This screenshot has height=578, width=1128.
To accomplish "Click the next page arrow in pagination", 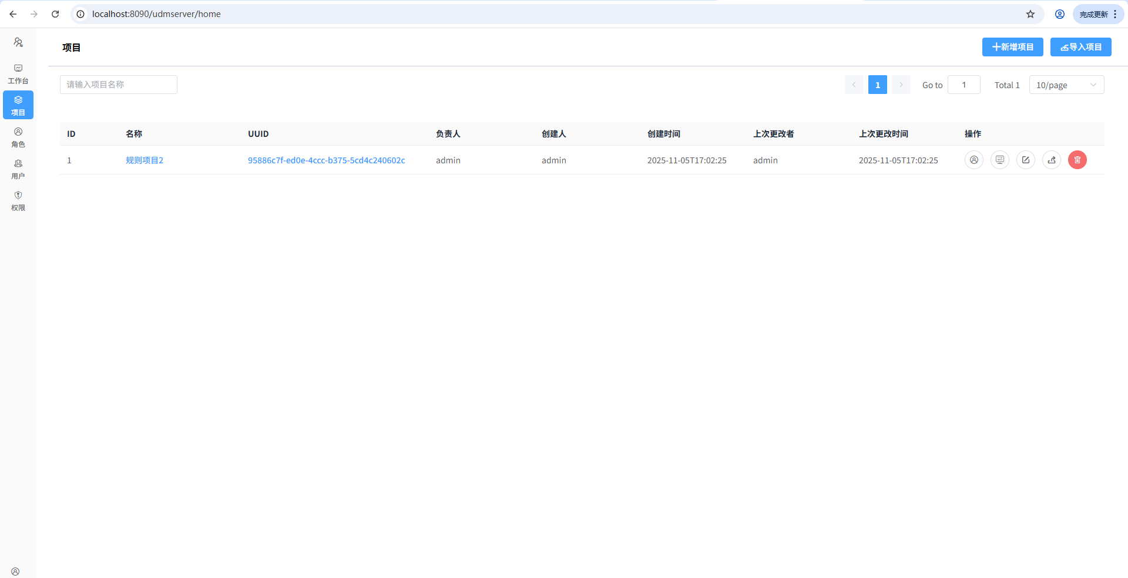I will (x=901, y=85).
